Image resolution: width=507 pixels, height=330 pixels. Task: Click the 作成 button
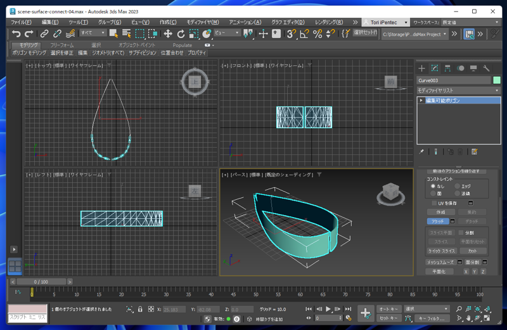pyautogui.click(x=440, y=212)
